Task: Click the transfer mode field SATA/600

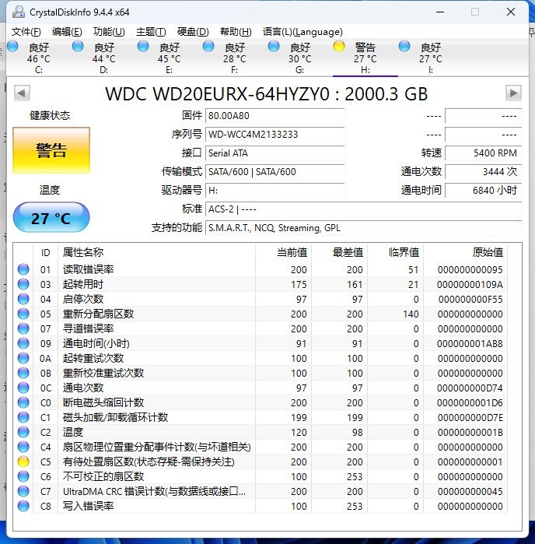Action: pos(275,172)
